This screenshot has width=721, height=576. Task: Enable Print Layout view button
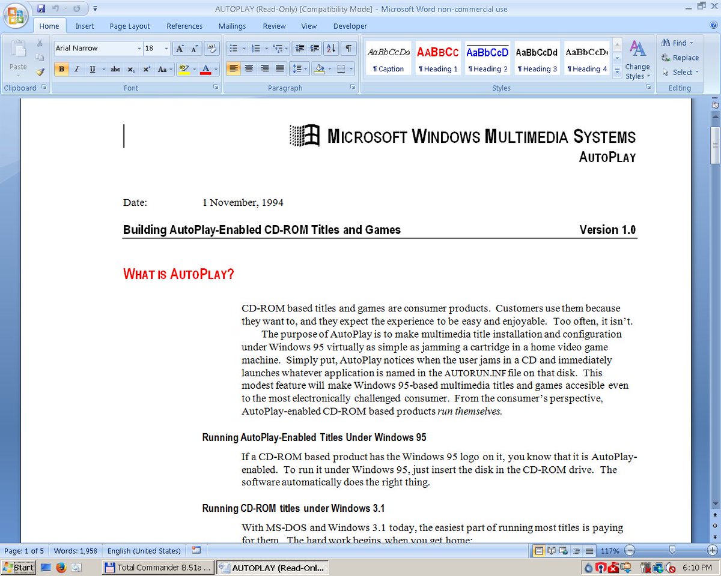pos(538,550)
